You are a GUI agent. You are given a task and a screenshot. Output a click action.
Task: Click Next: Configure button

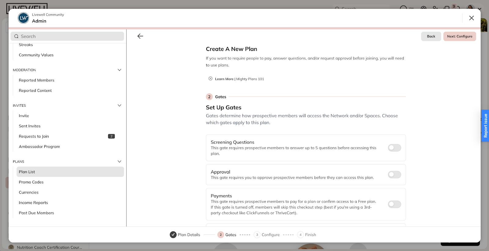point(460,36)
